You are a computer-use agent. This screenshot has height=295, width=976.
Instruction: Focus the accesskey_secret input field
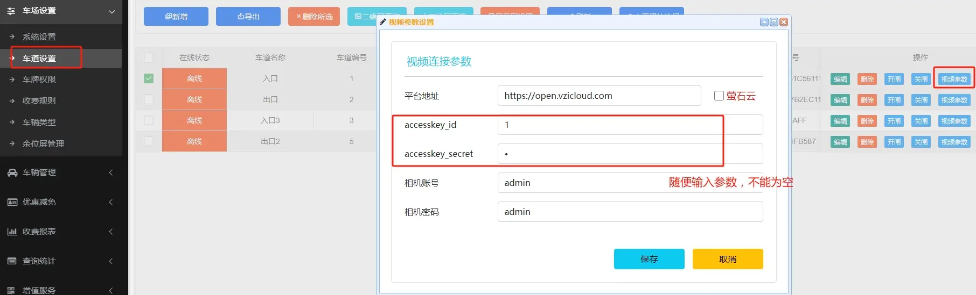click(630, 154)
